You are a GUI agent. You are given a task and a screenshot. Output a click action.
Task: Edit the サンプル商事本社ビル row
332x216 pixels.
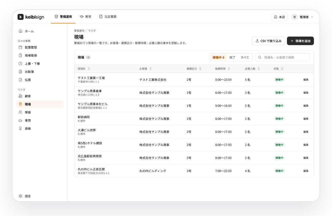click(306, 106)
